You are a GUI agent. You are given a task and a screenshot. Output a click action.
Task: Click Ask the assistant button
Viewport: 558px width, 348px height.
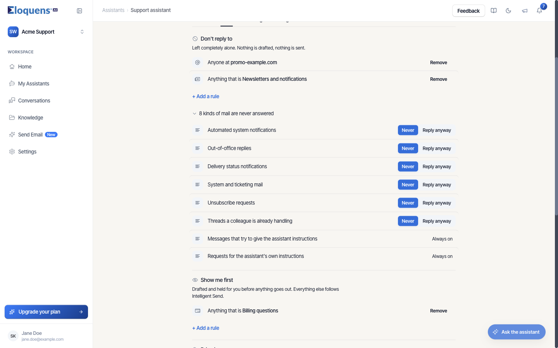pyautogui.click(x=517, y=332)
